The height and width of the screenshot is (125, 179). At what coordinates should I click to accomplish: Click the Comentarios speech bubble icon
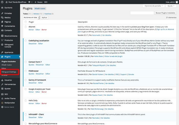tap(2, 26)
